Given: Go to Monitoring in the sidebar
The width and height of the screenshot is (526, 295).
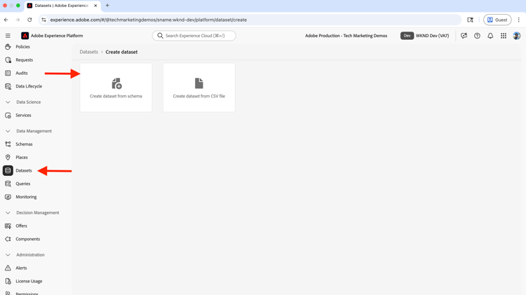Looking at the screenshot, I should pyautogui.click(x=26, y=197).
